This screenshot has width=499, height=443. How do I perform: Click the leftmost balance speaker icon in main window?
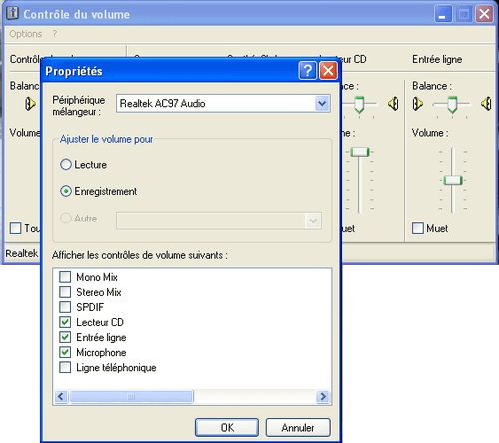(30, 104)
